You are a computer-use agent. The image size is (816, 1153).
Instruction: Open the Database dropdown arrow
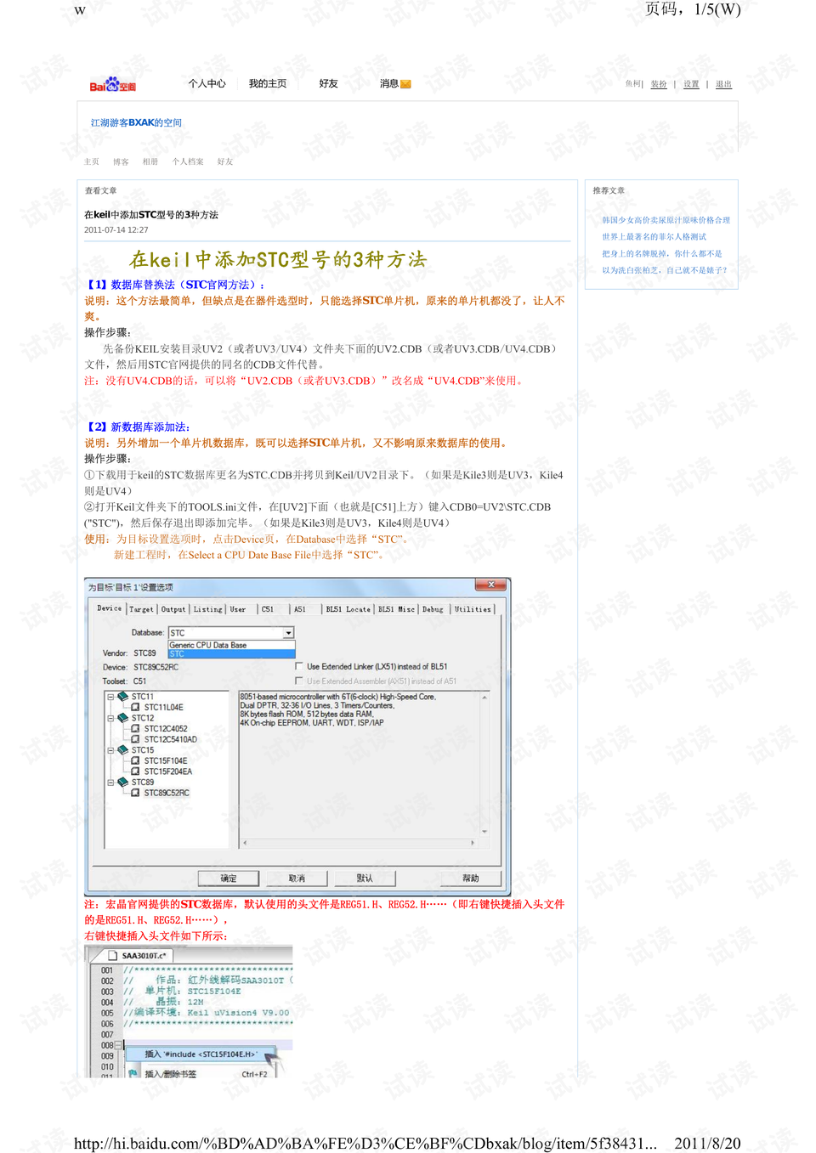tap(289, 633)
